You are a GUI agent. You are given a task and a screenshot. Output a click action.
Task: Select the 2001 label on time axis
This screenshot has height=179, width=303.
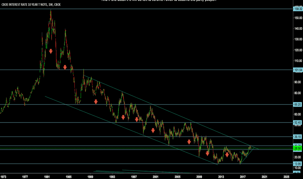point(155,177)
